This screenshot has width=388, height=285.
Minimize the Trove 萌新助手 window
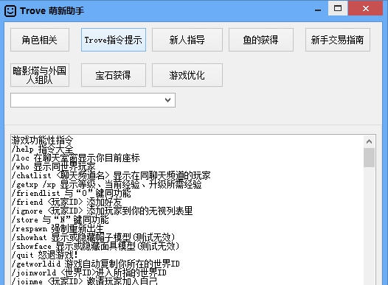pos(318,10)
